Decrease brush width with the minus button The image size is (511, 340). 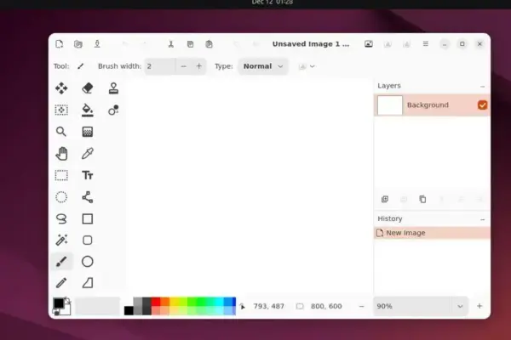(183, 66)
